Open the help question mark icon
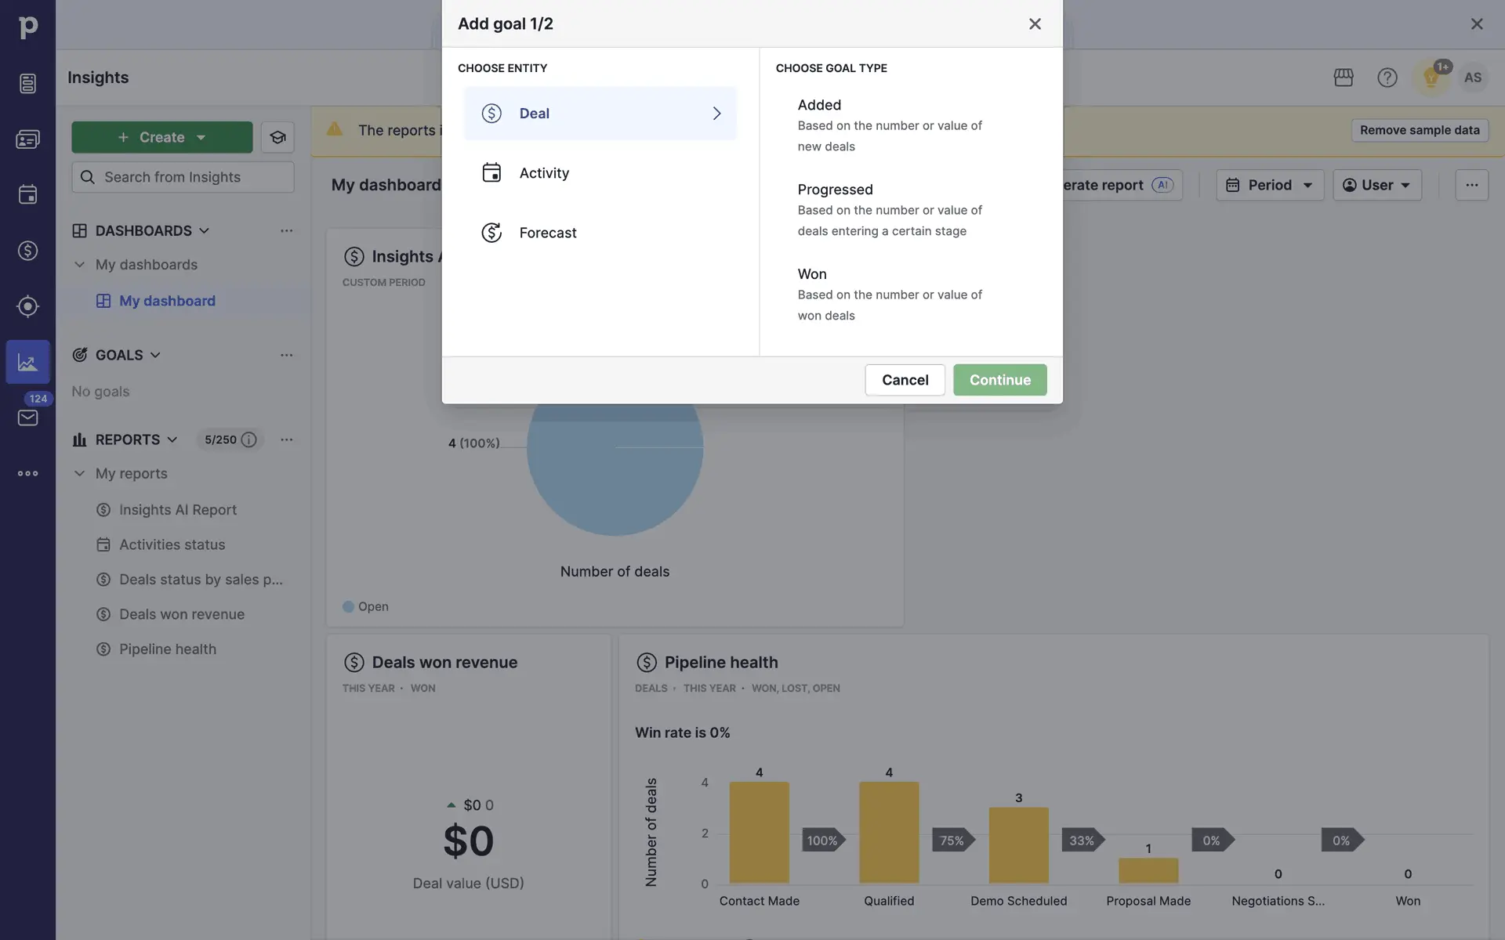1505x940 pixels. (x=1387, y=78)
